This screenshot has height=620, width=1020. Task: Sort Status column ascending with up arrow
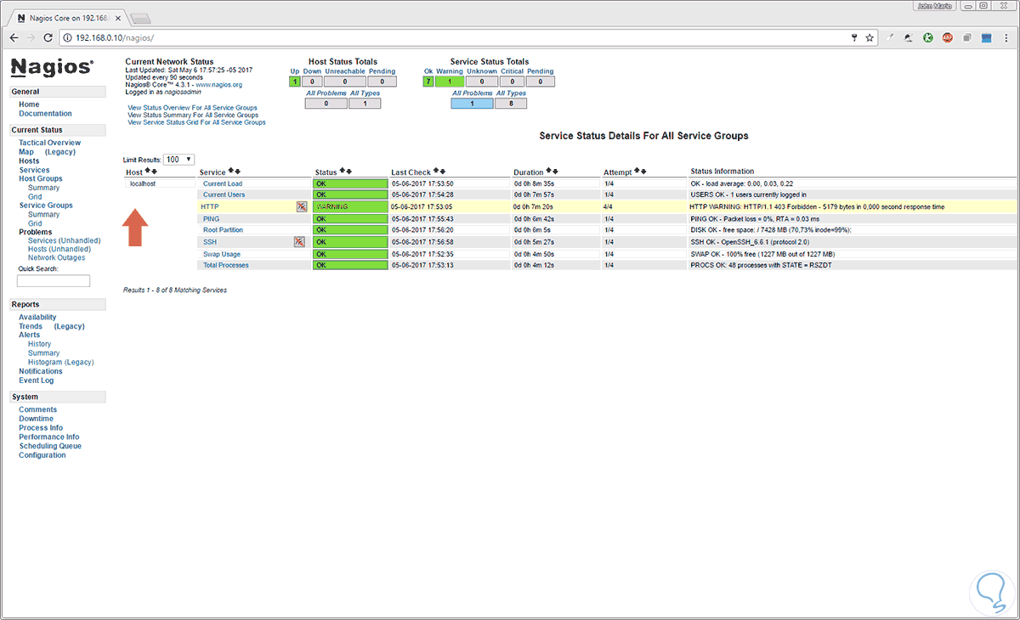pos(343,172)
